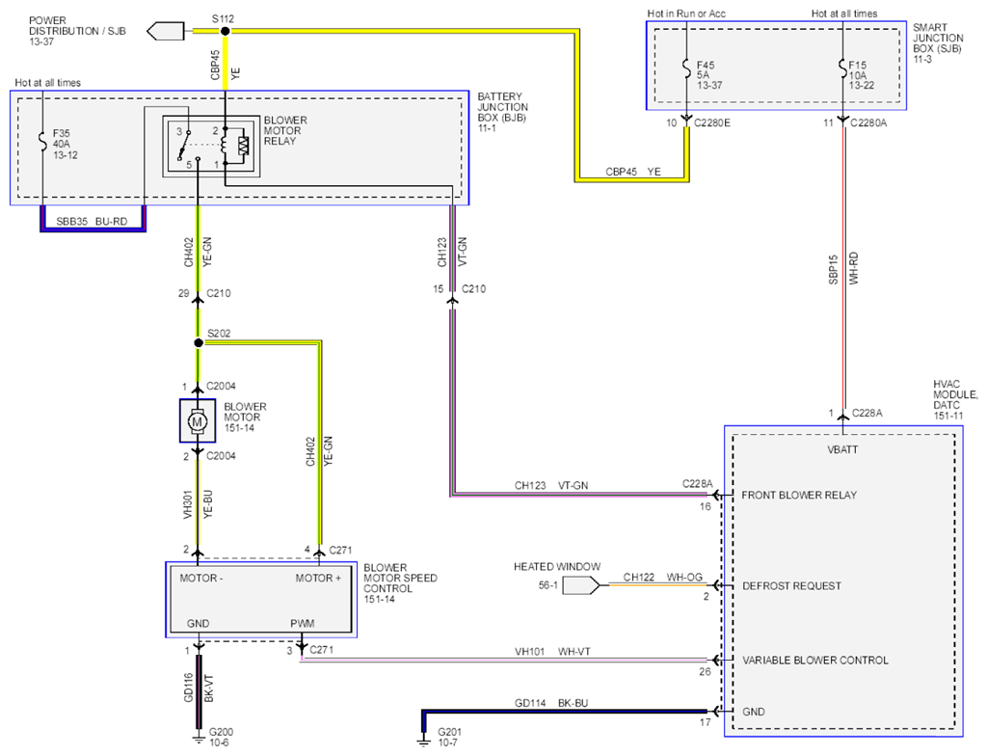Click the F45 5A fuse symbol
987x756 pixels.
click(x=686, y=68)
